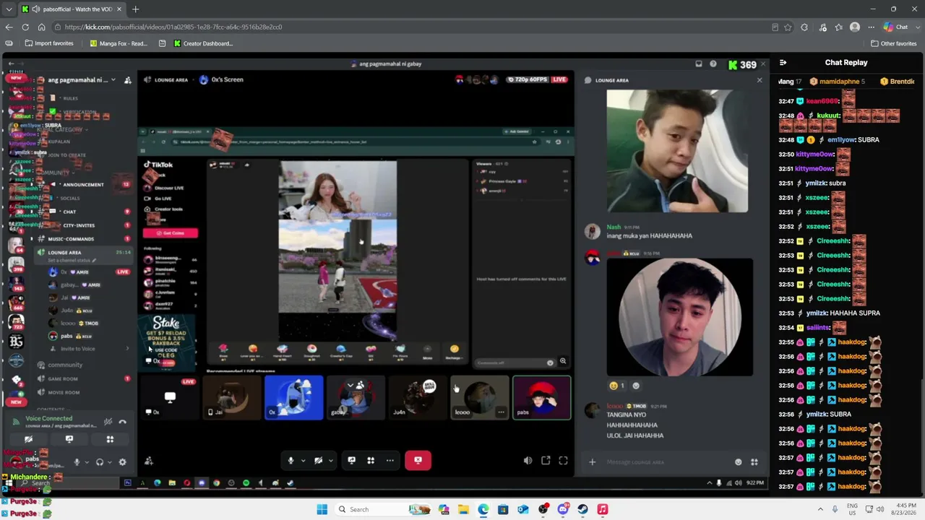This screenshot has height=520, width=925.
Task: Open the Import favorites bookmark
Action: point(49,43)
